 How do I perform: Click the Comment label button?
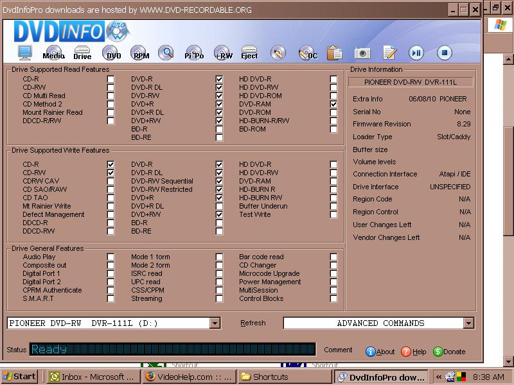click(x=338, y=350)
